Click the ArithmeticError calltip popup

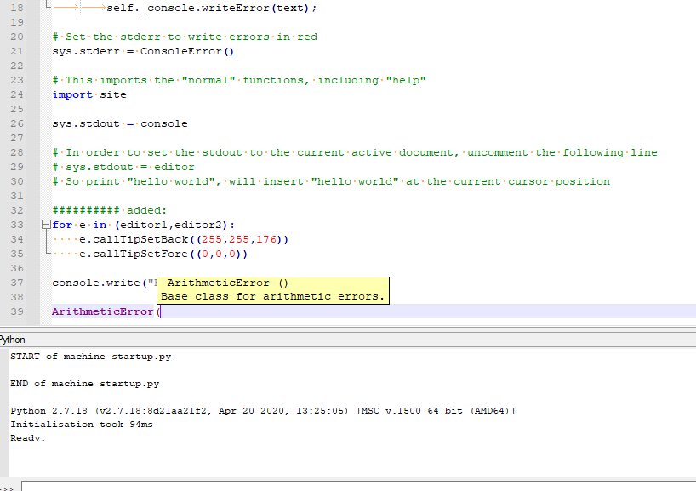pos(272,290)
